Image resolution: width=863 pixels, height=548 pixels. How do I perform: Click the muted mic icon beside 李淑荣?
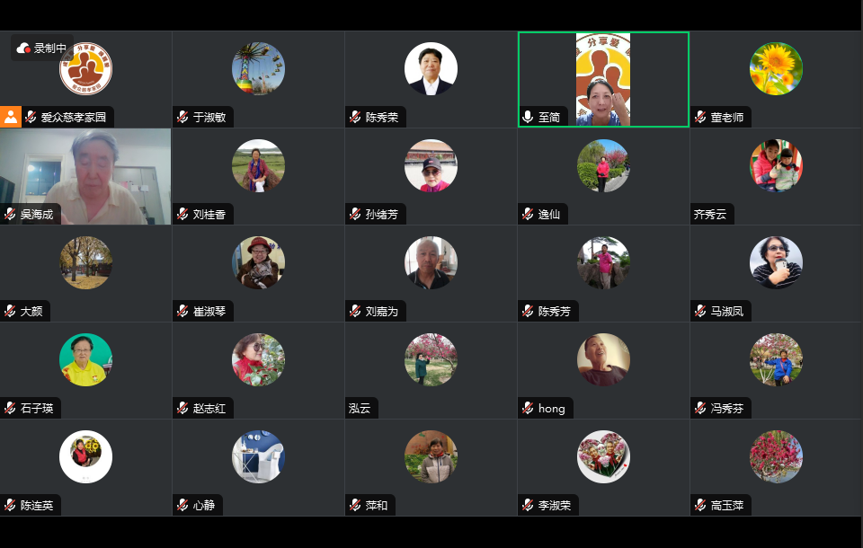(x=528, y=505)
